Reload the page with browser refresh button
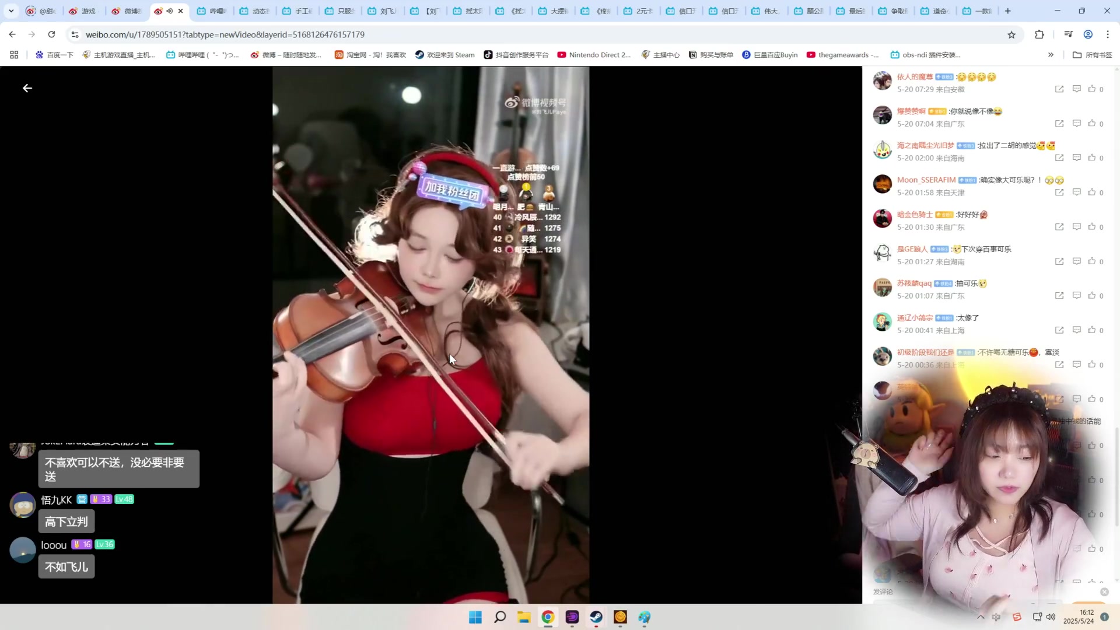Image resolution: width=1120 pixels, height=630 pixels. [51, 34]
